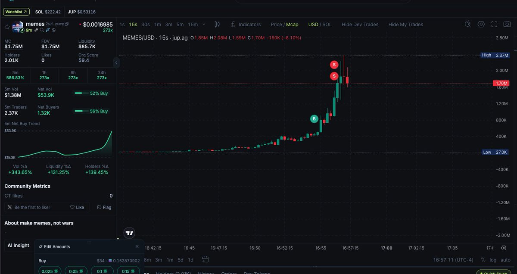517x274 pixels.
Task: Select the 0.1 SOL buy amount
Action: [102, 271]
